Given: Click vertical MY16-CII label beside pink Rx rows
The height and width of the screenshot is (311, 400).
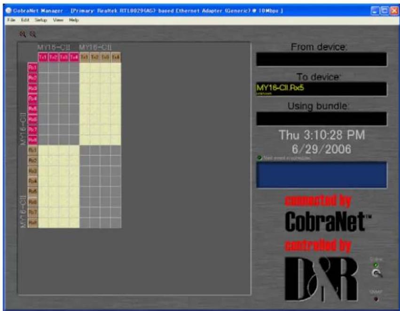Looking at the screenshot, I should tap(23, 129).
